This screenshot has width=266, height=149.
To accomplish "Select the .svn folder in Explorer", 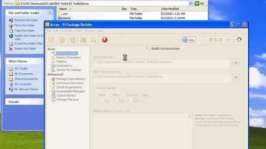I will [x=65, y=14].
